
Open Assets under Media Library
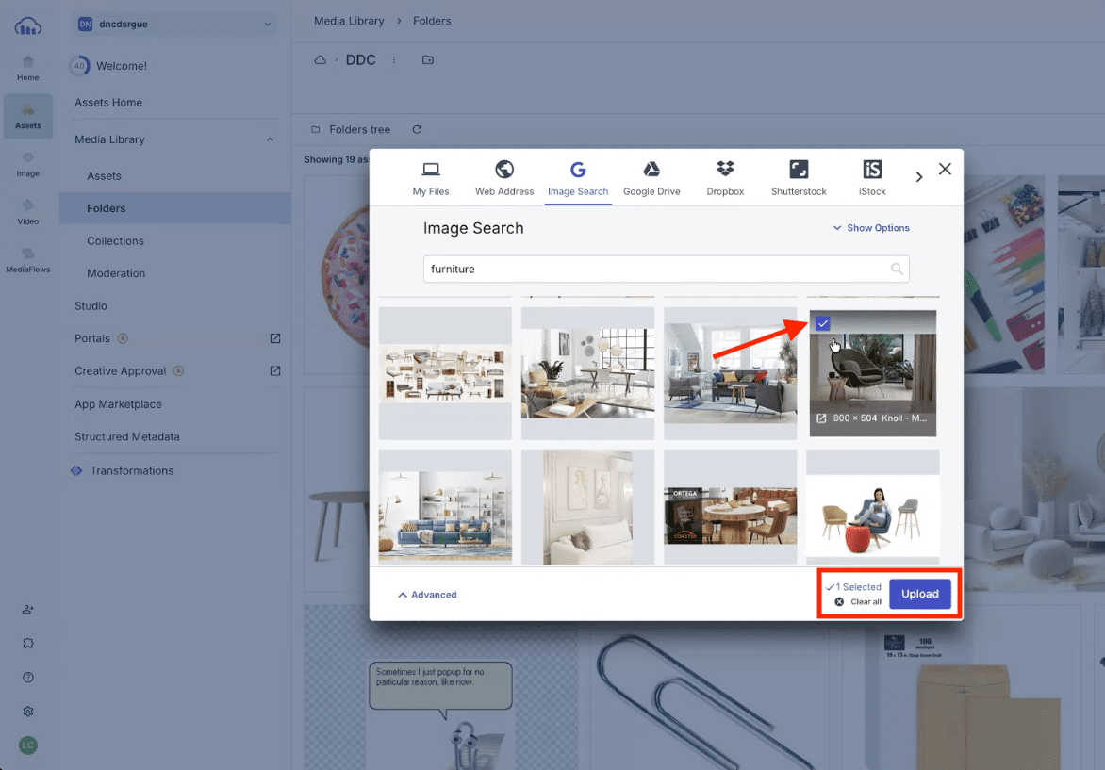(x=105, y=176)
